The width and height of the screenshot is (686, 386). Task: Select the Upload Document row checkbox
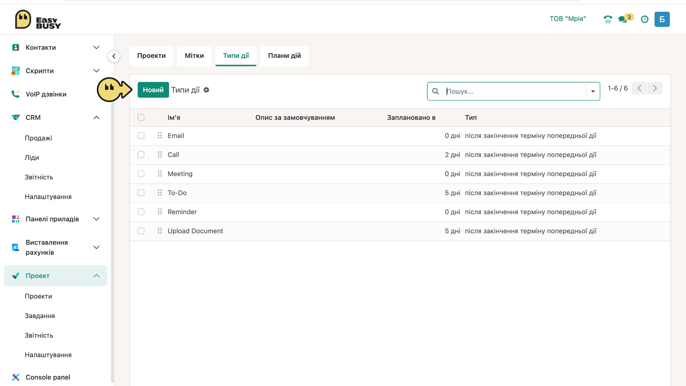coord(141,231)
